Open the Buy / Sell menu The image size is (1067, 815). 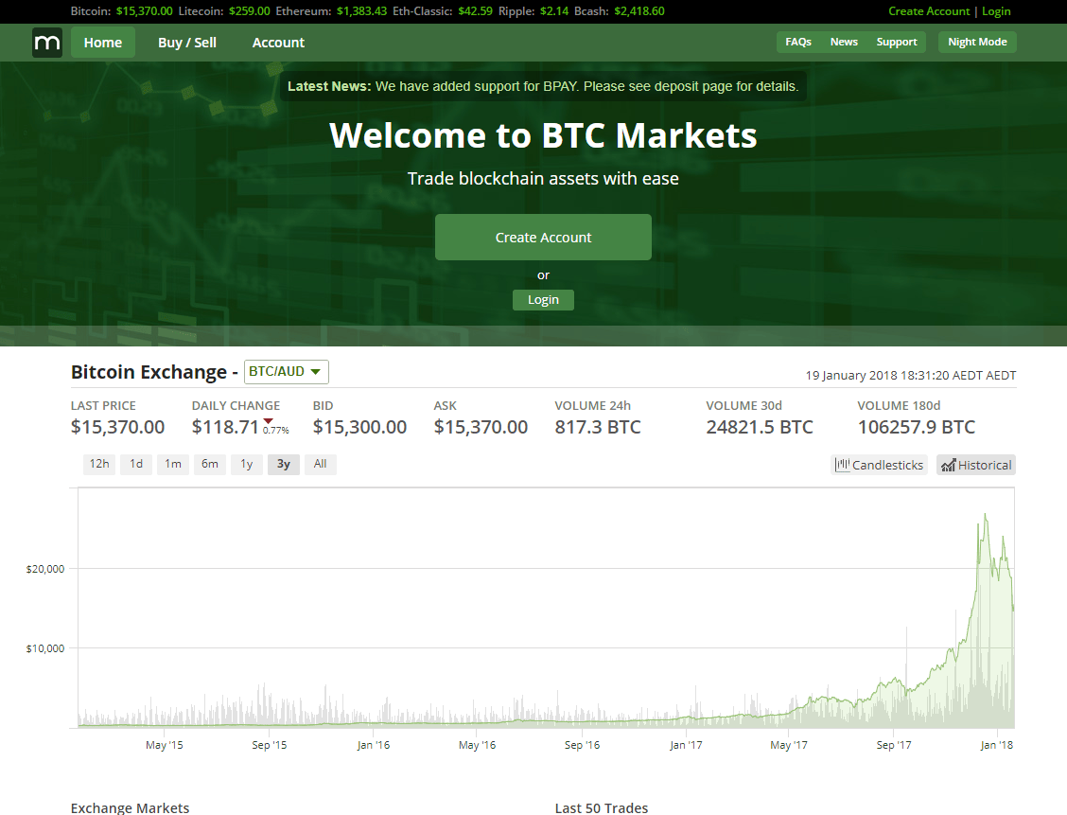tap(186, 42)
